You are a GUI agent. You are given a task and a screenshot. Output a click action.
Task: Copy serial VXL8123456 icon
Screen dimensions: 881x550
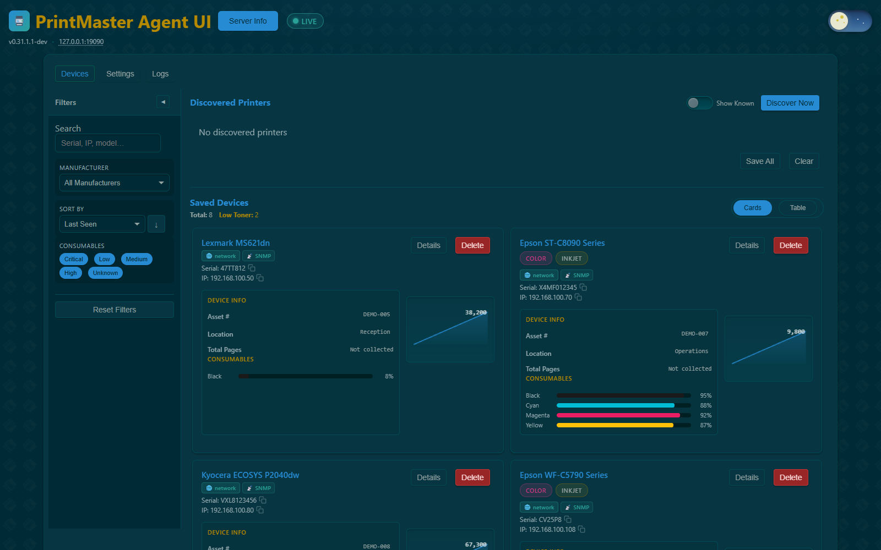tap(263, 500)
